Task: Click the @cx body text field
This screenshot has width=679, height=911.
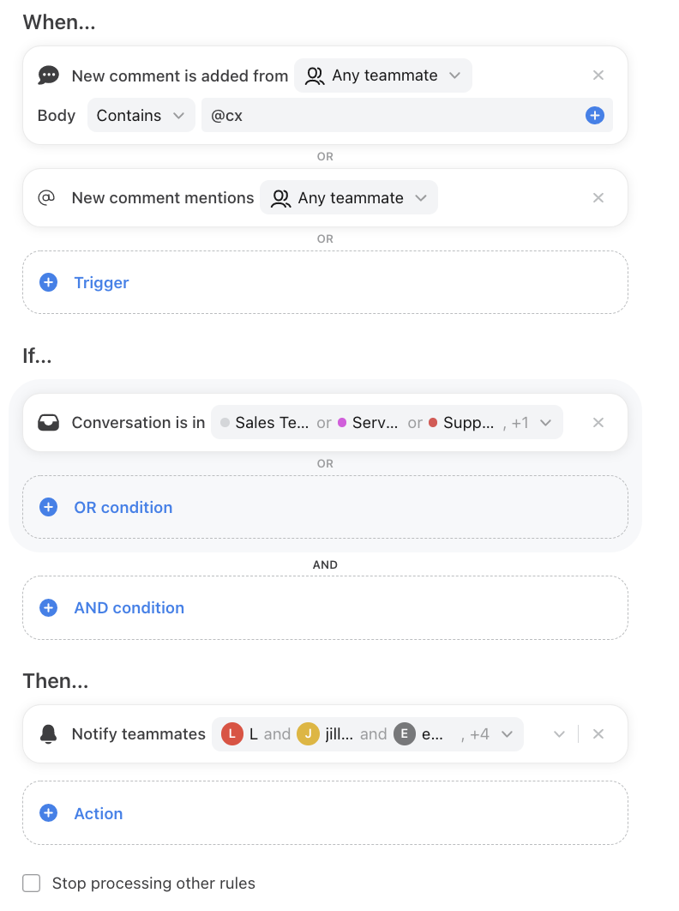Action: pyautogui.click(x=392, y=116)
